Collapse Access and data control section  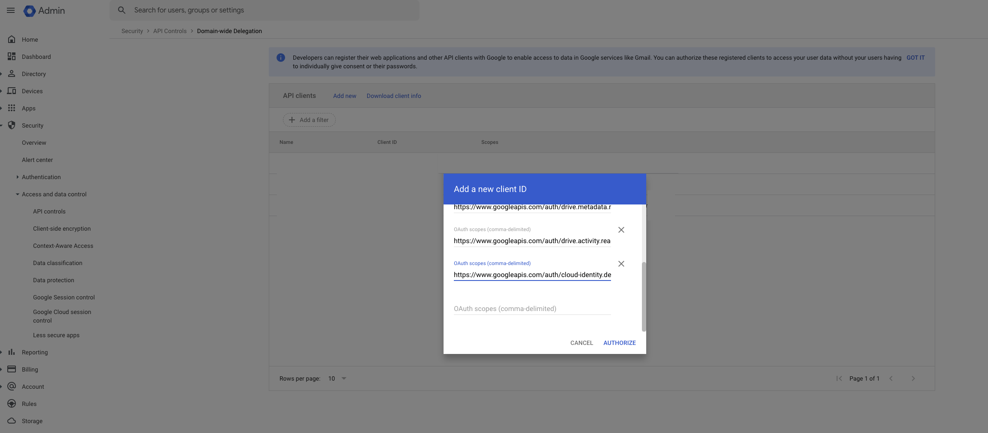pyautogui.click(x=18, y=194)
